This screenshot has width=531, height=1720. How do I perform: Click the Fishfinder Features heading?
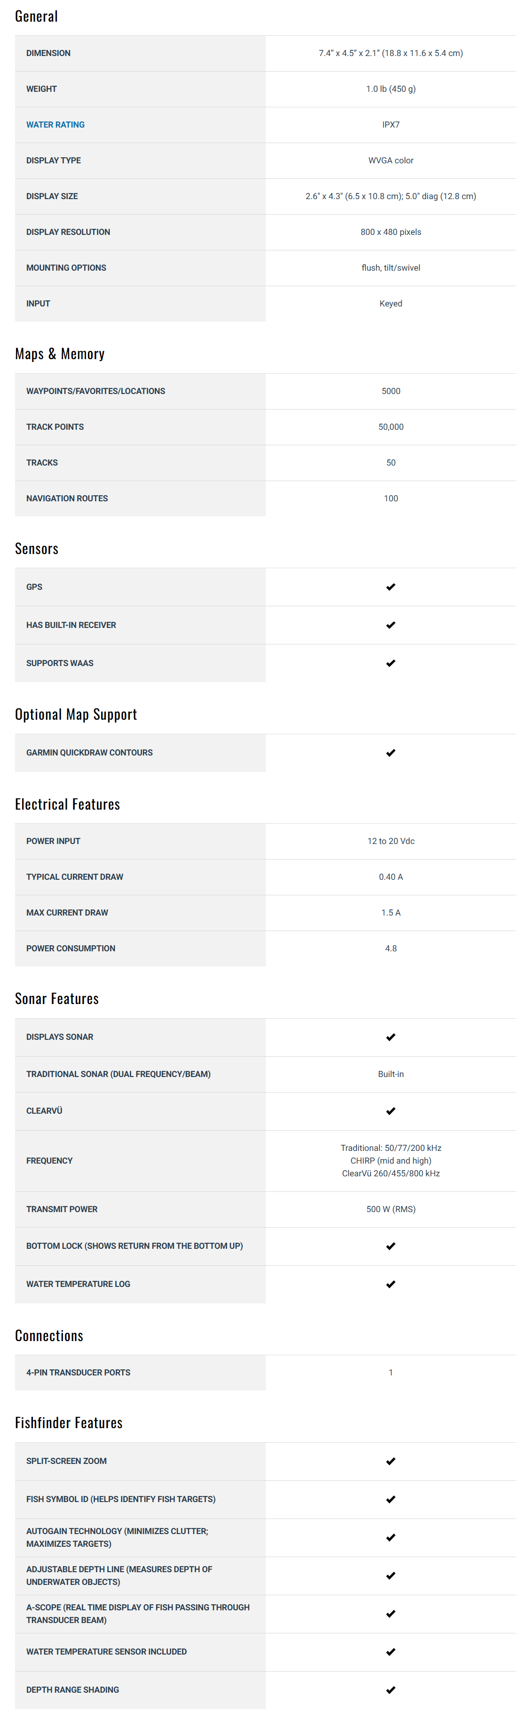pos(69,1423)
